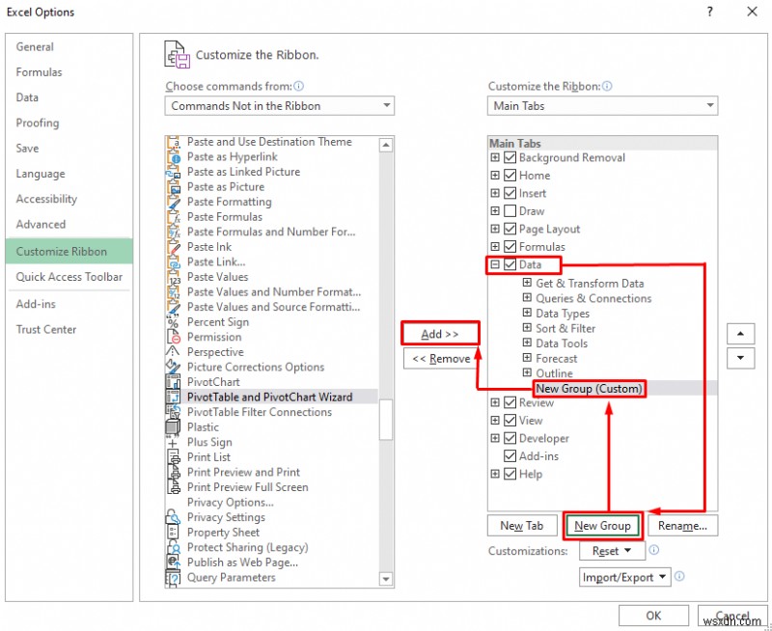772x631 pixels.
Task: Expand the Sort & Filter group
Action: click(527, 328)
